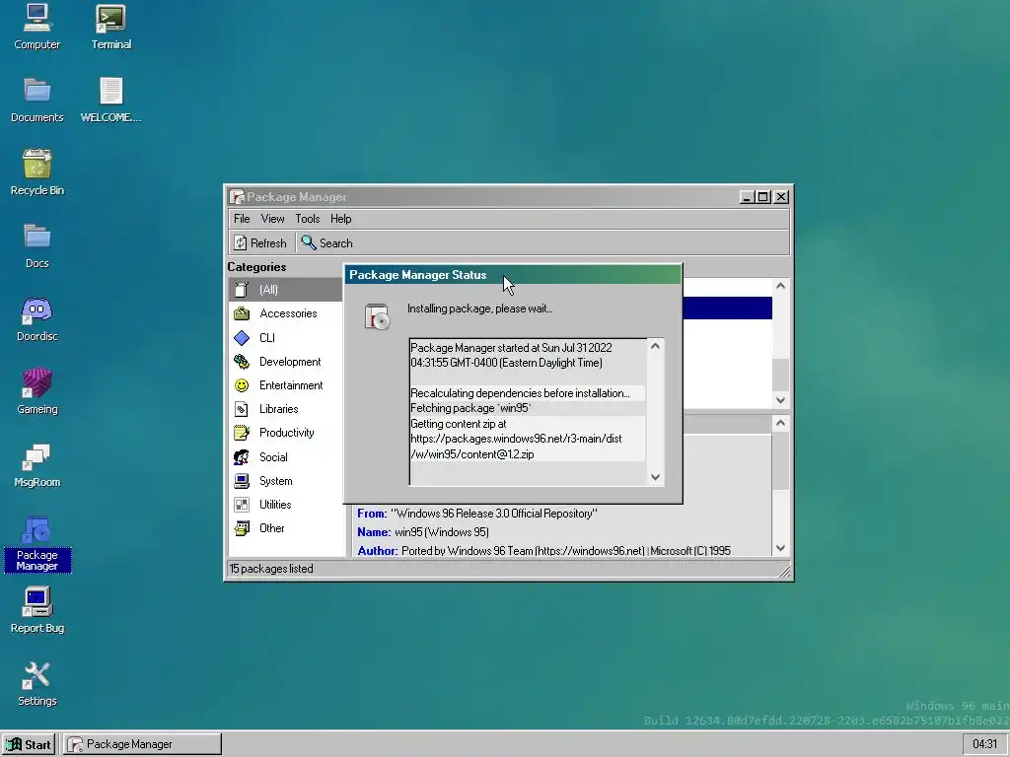Launch the Doordisc desktop icon
The height and width of the screenshot is (757, 1010).
pos(36,318)
